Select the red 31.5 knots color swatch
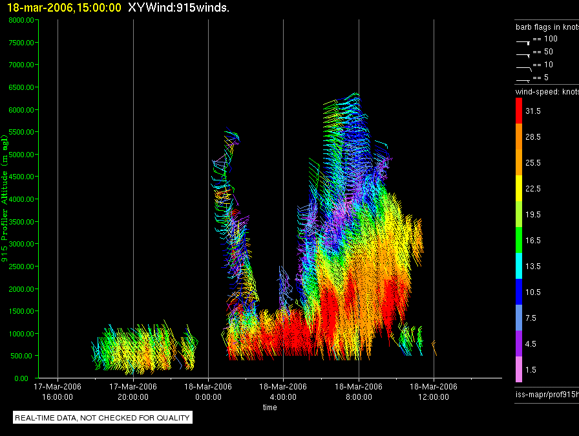Viewport: 579px width, 436px height. (x=519, y=111)
